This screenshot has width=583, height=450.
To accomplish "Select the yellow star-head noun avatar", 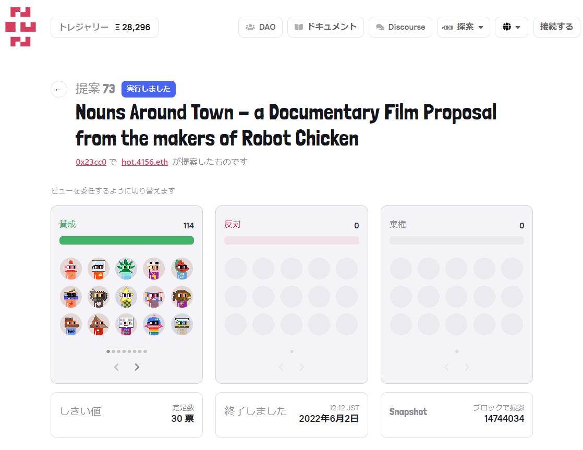I will [x=126, y=297].
